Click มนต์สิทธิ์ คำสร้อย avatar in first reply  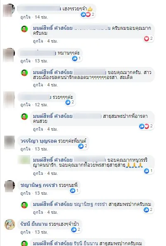click(x=24, y=29)
